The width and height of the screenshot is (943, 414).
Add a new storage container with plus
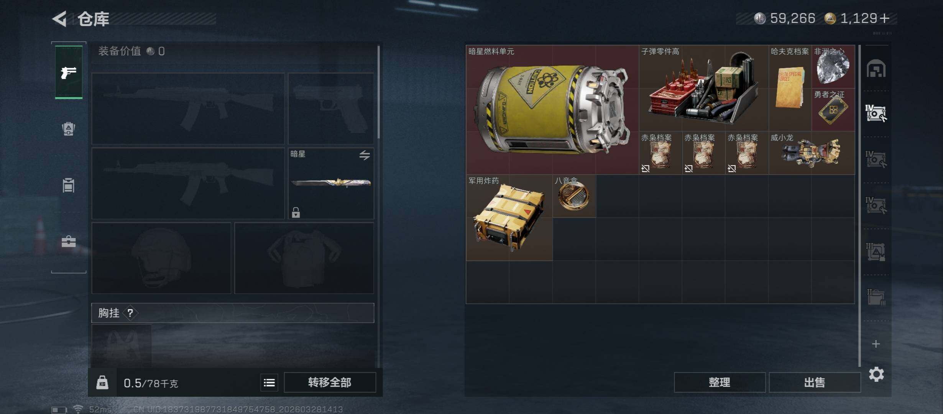coord(876,344)
